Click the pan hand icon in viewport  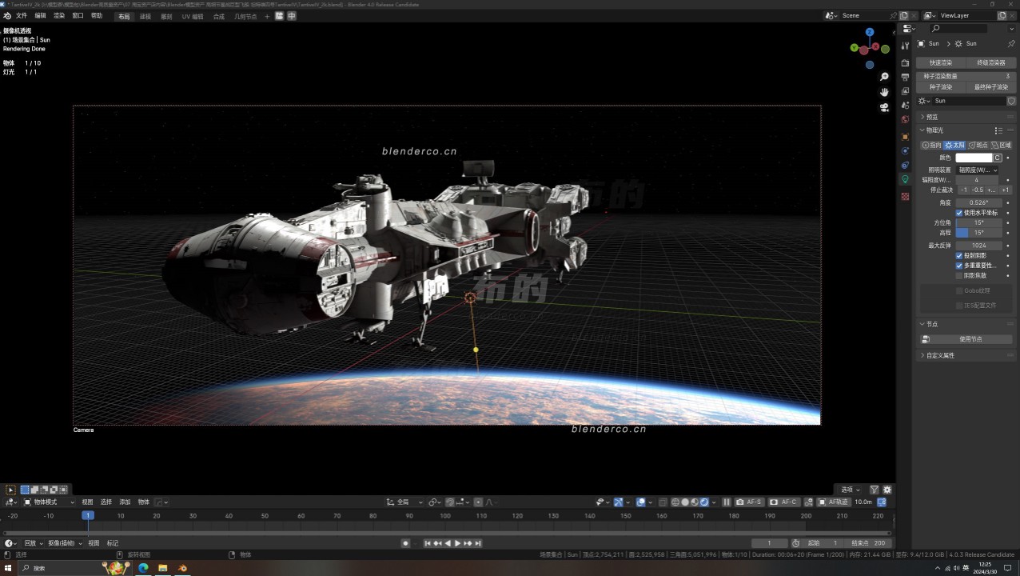[884, 92]
